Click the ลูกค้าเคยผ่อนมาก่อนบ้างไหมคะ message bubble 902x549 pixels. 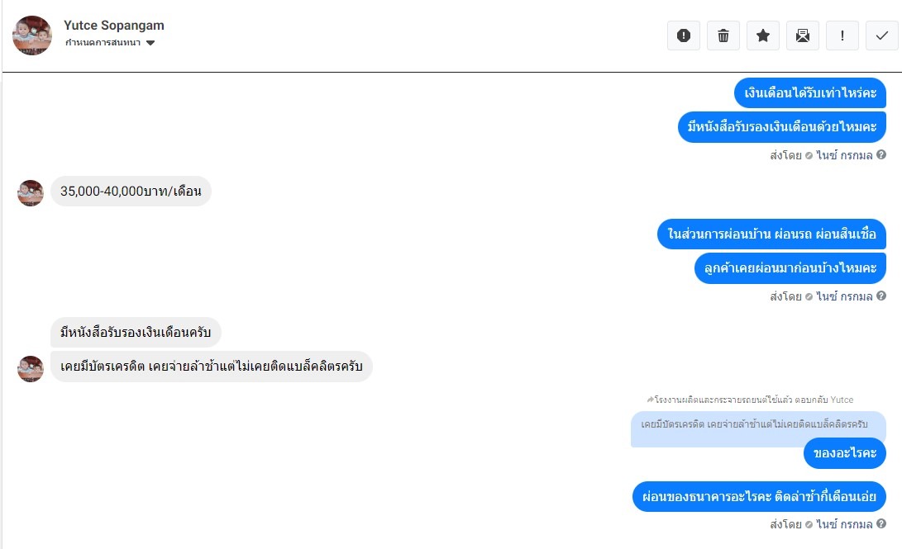pyautogui.click(x=790, y=268)
